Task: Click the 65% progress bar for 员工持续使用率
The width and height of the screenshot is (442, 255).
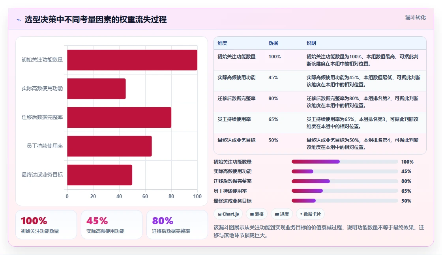Action: click(345, 191)
